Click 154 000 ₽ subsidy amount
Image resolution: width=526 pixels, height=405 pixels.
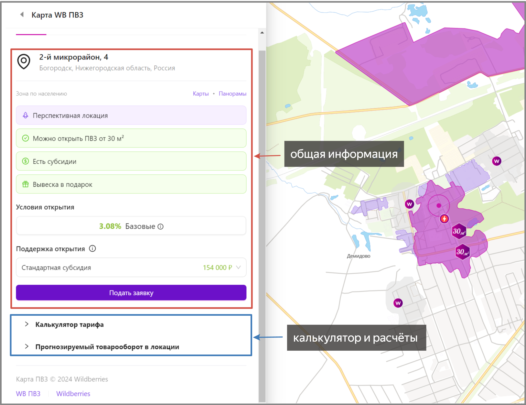click(217, 268)
